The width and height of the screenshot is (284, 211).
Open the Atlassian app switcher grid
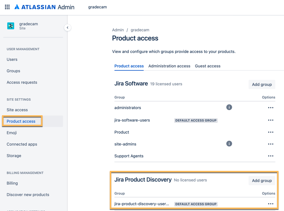(7, 7)
